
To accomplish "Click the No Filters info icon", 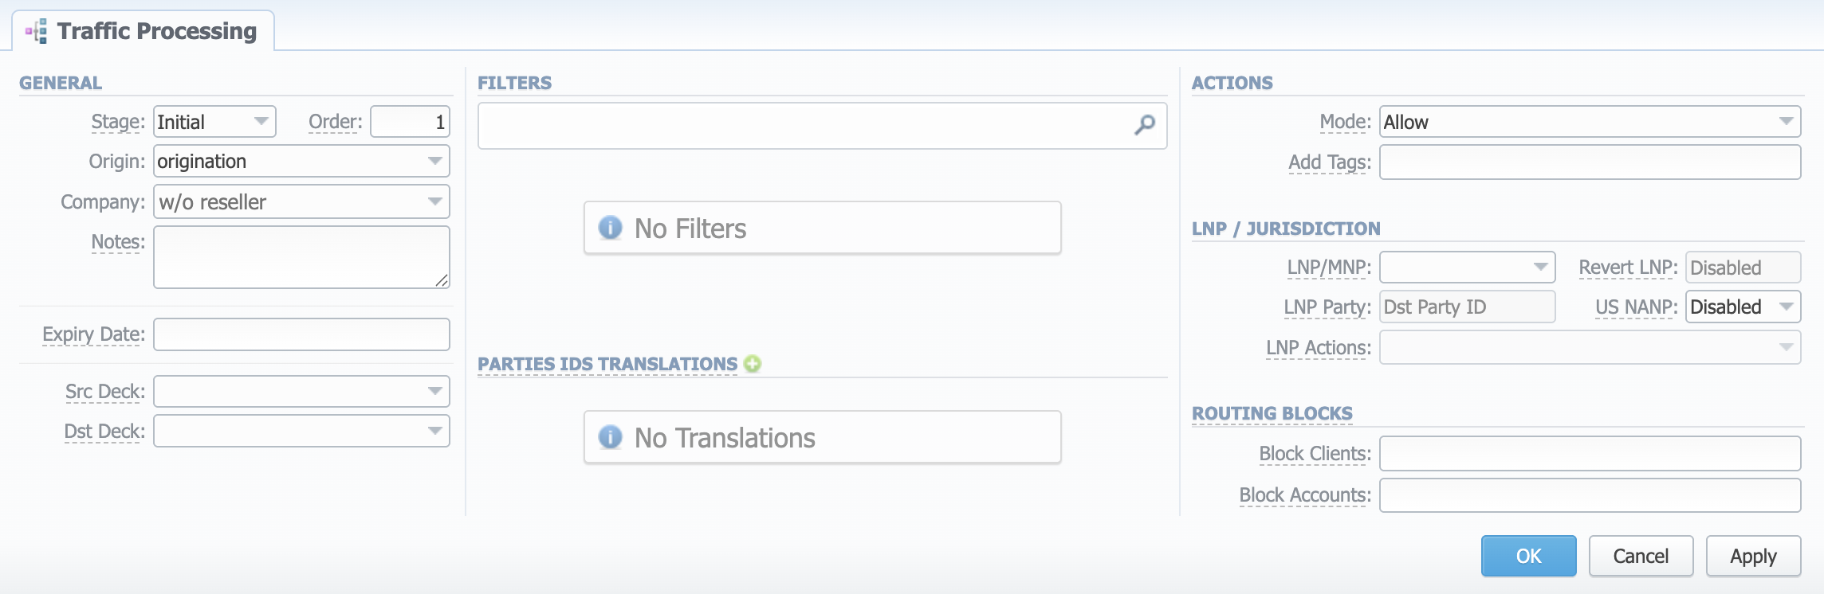I will [x=610, y=229].
